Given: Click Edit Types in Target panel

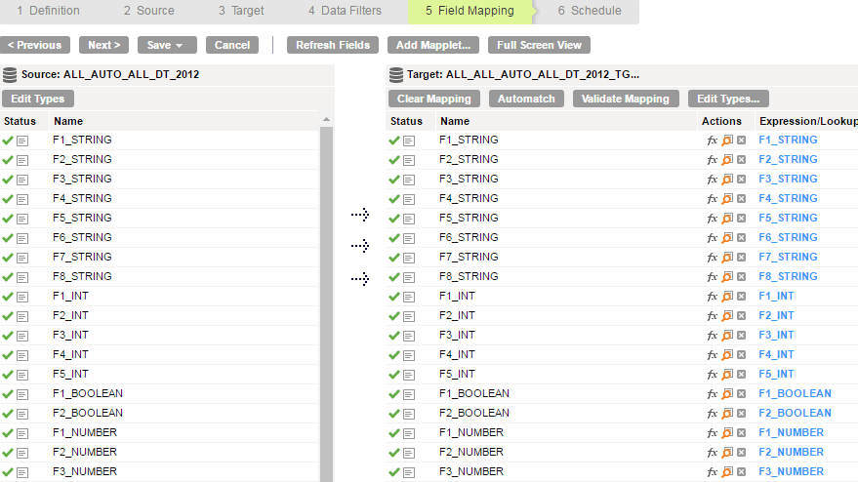Looking at the screenshot, I should [x=728, y=99].
